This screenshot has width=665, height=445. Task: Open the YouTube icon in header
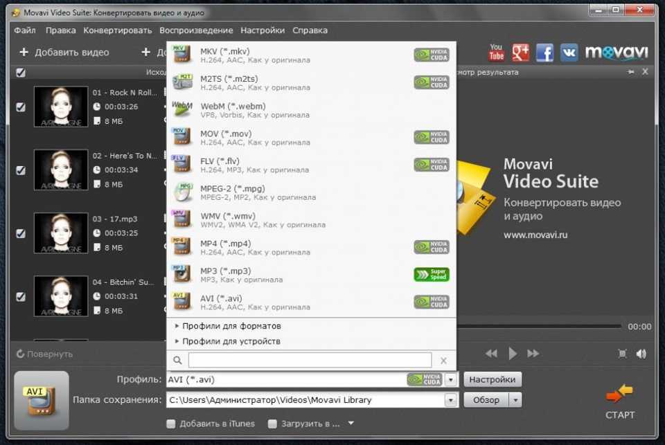pos(496,53)
